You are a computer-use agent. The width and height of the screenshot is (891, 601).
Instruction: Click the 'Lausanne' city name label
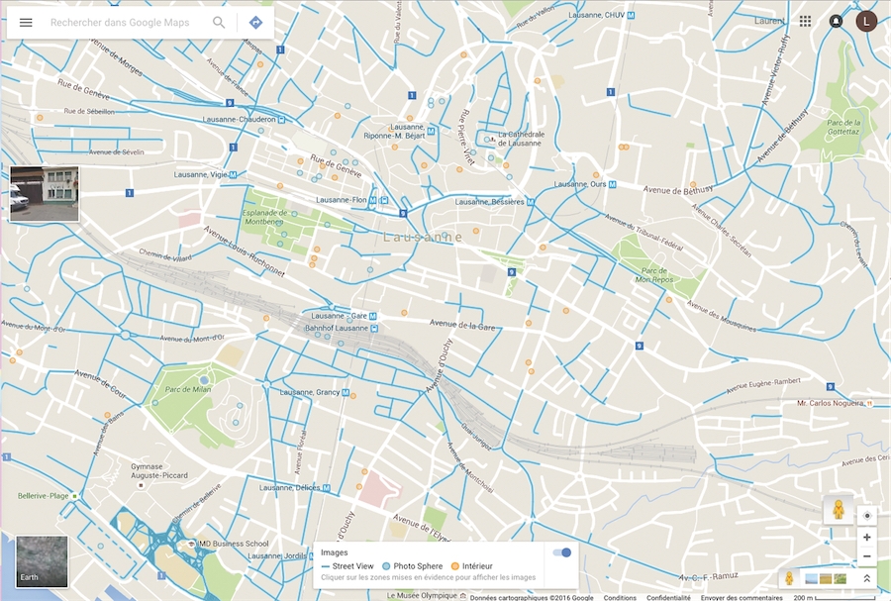(422, 237)
